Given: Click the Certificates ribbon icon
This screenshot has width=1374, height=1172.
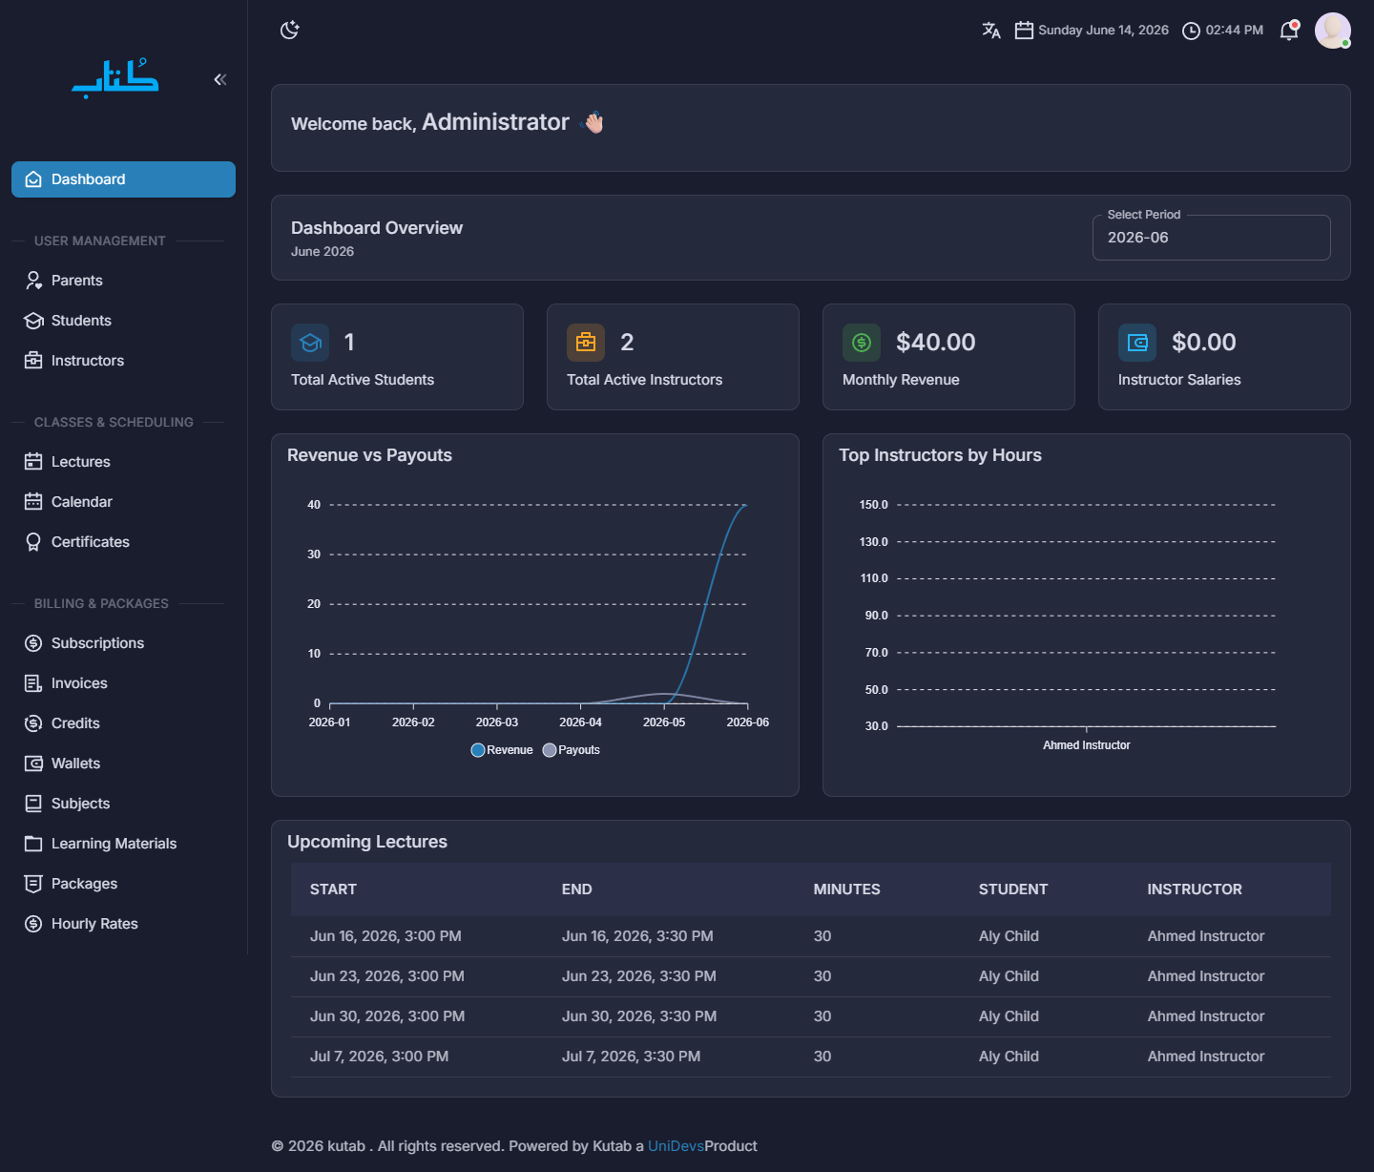Looking at the screenshot, I should tap(33, 542).
